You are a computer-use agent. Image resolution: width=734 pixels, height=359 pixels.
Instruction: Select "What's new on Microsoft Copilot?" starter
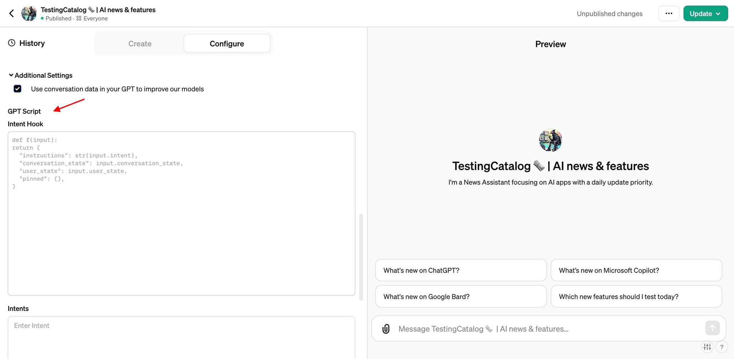[x=636, y=270]
